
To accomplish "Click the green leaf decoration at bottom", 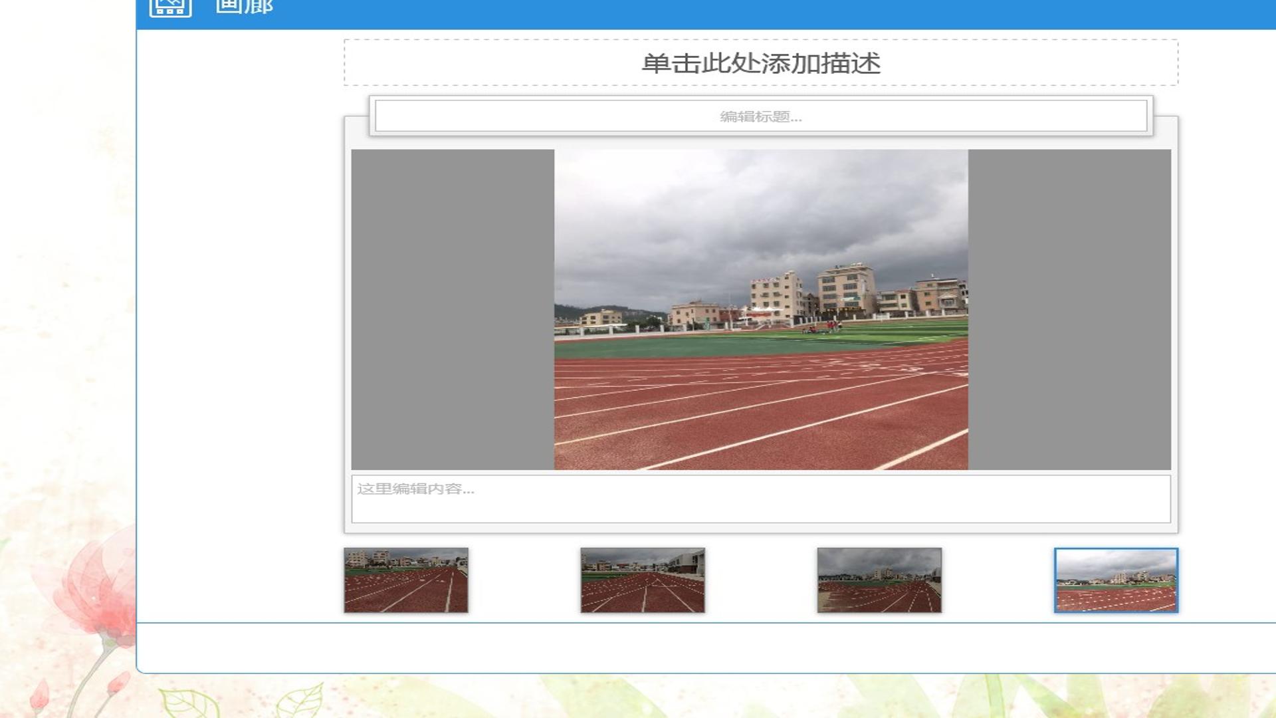I will pyautogui.click(x=189, y=703).
